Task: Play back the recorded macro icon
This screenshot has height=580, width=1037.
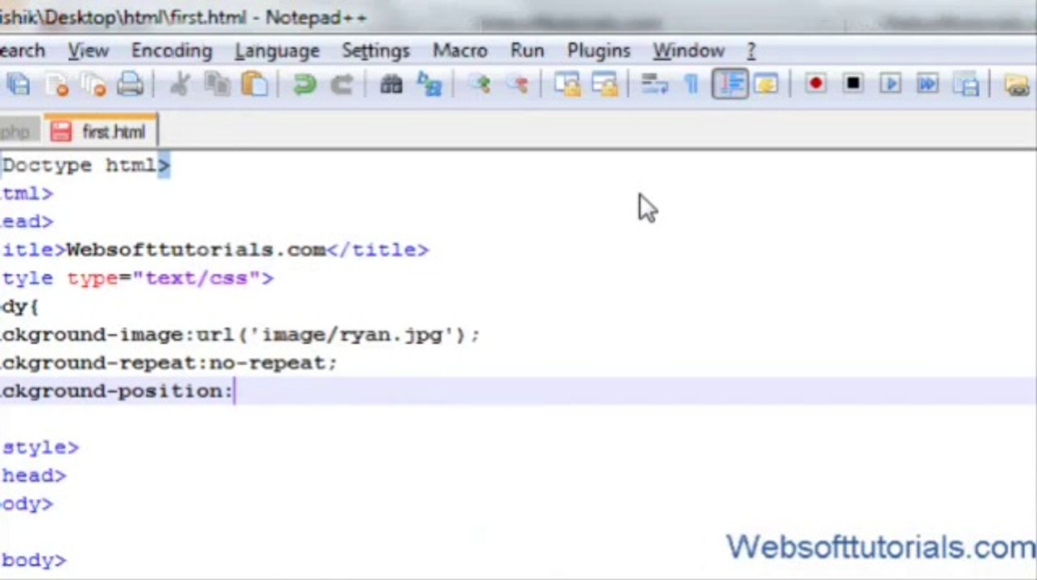Action: (x=890, y=84)
